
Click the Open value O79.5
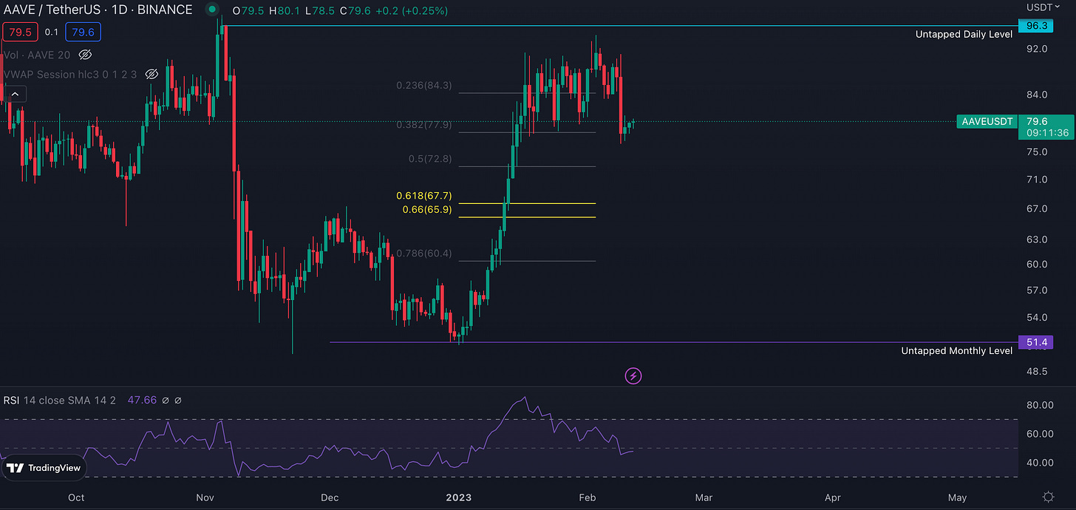[249, 11]
